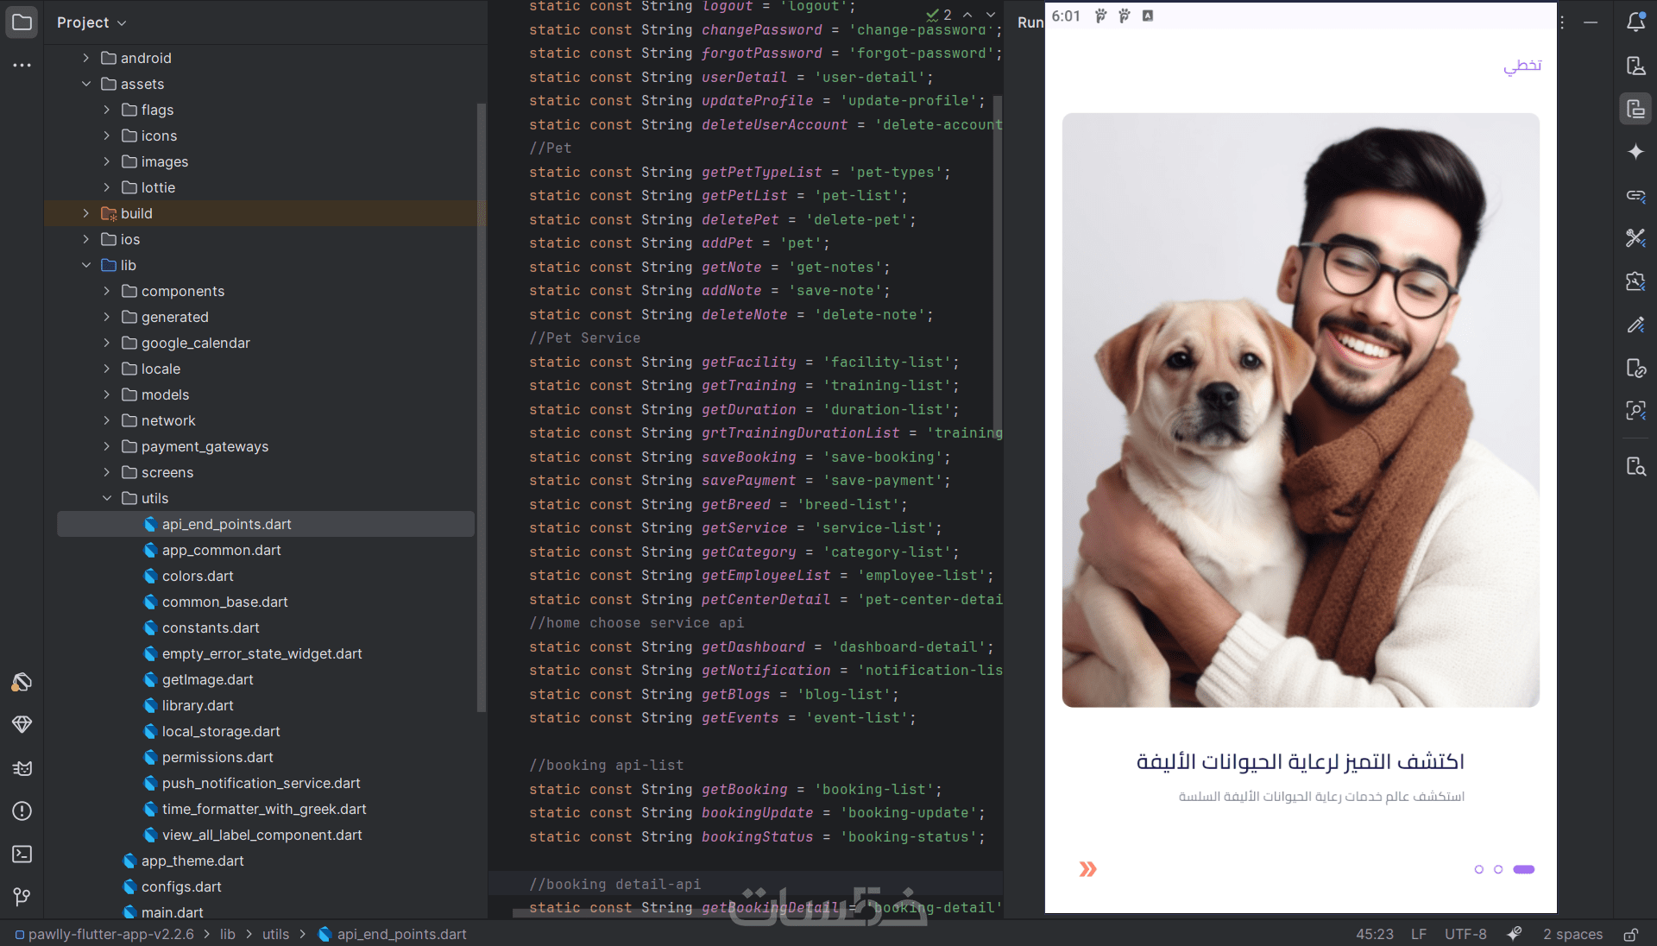Collapse the utils folder
The width and height of the screenshot is (1657, 946).
(107, 498)
